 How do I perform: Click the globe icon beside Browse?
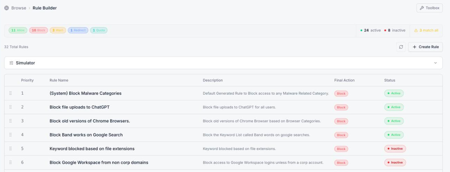click(x=7, y=8)
